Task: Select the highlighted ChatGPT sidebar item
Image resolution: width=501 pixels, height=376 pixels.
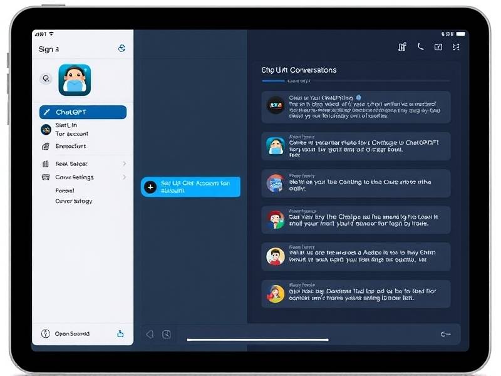Action: click(x=83, y=112)
